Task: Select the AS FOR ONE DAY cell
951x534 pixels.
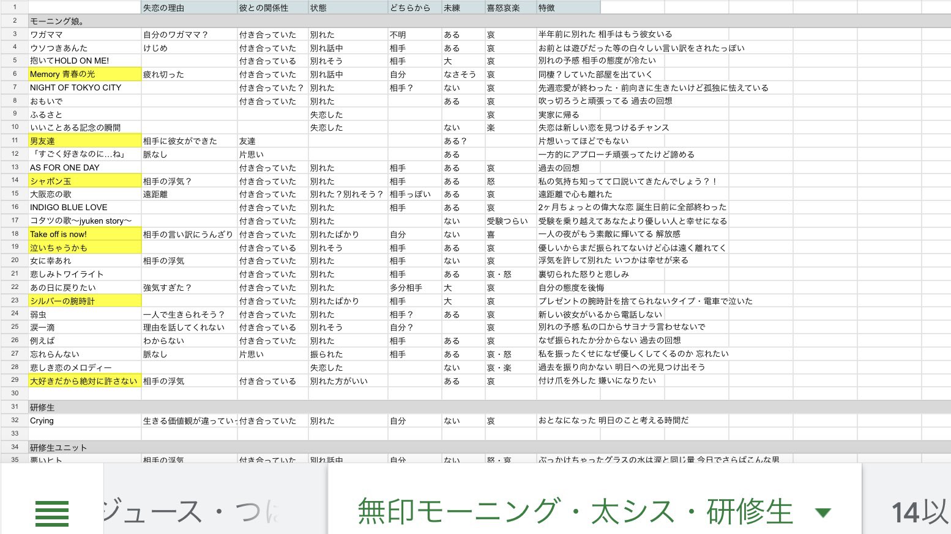Action: pyautogui.click(x=84, y=167)
